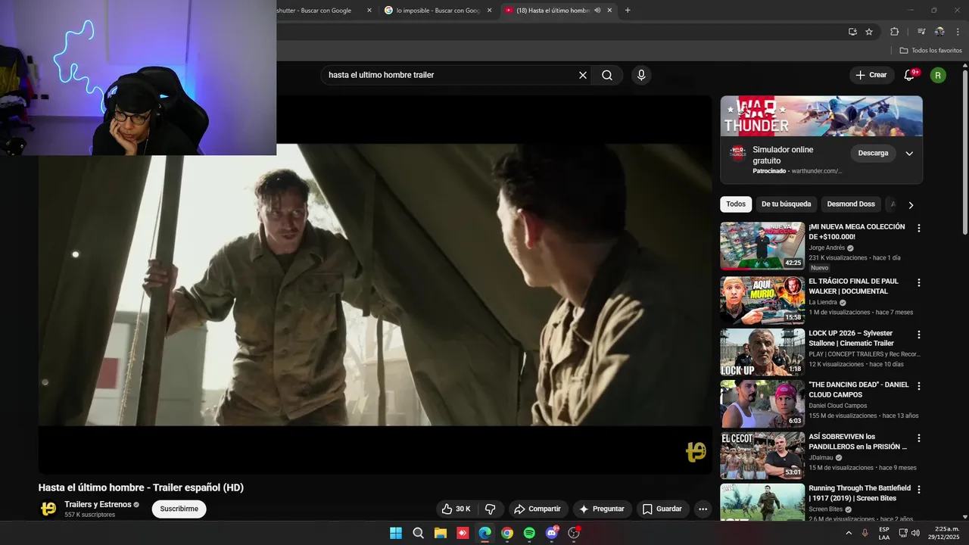Screen dimensions: 969x545
Task: Mute the tab via its speaker icon
Action: point(597,11)
